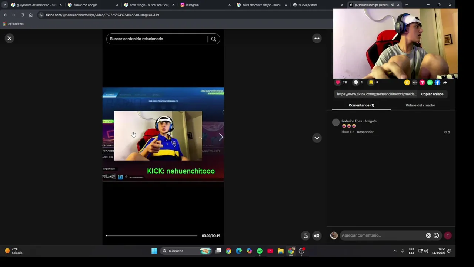Screen dimensions: 474x267
Task: Like Federico Frias' comment with the heart
Action: (x=445, y=132)
